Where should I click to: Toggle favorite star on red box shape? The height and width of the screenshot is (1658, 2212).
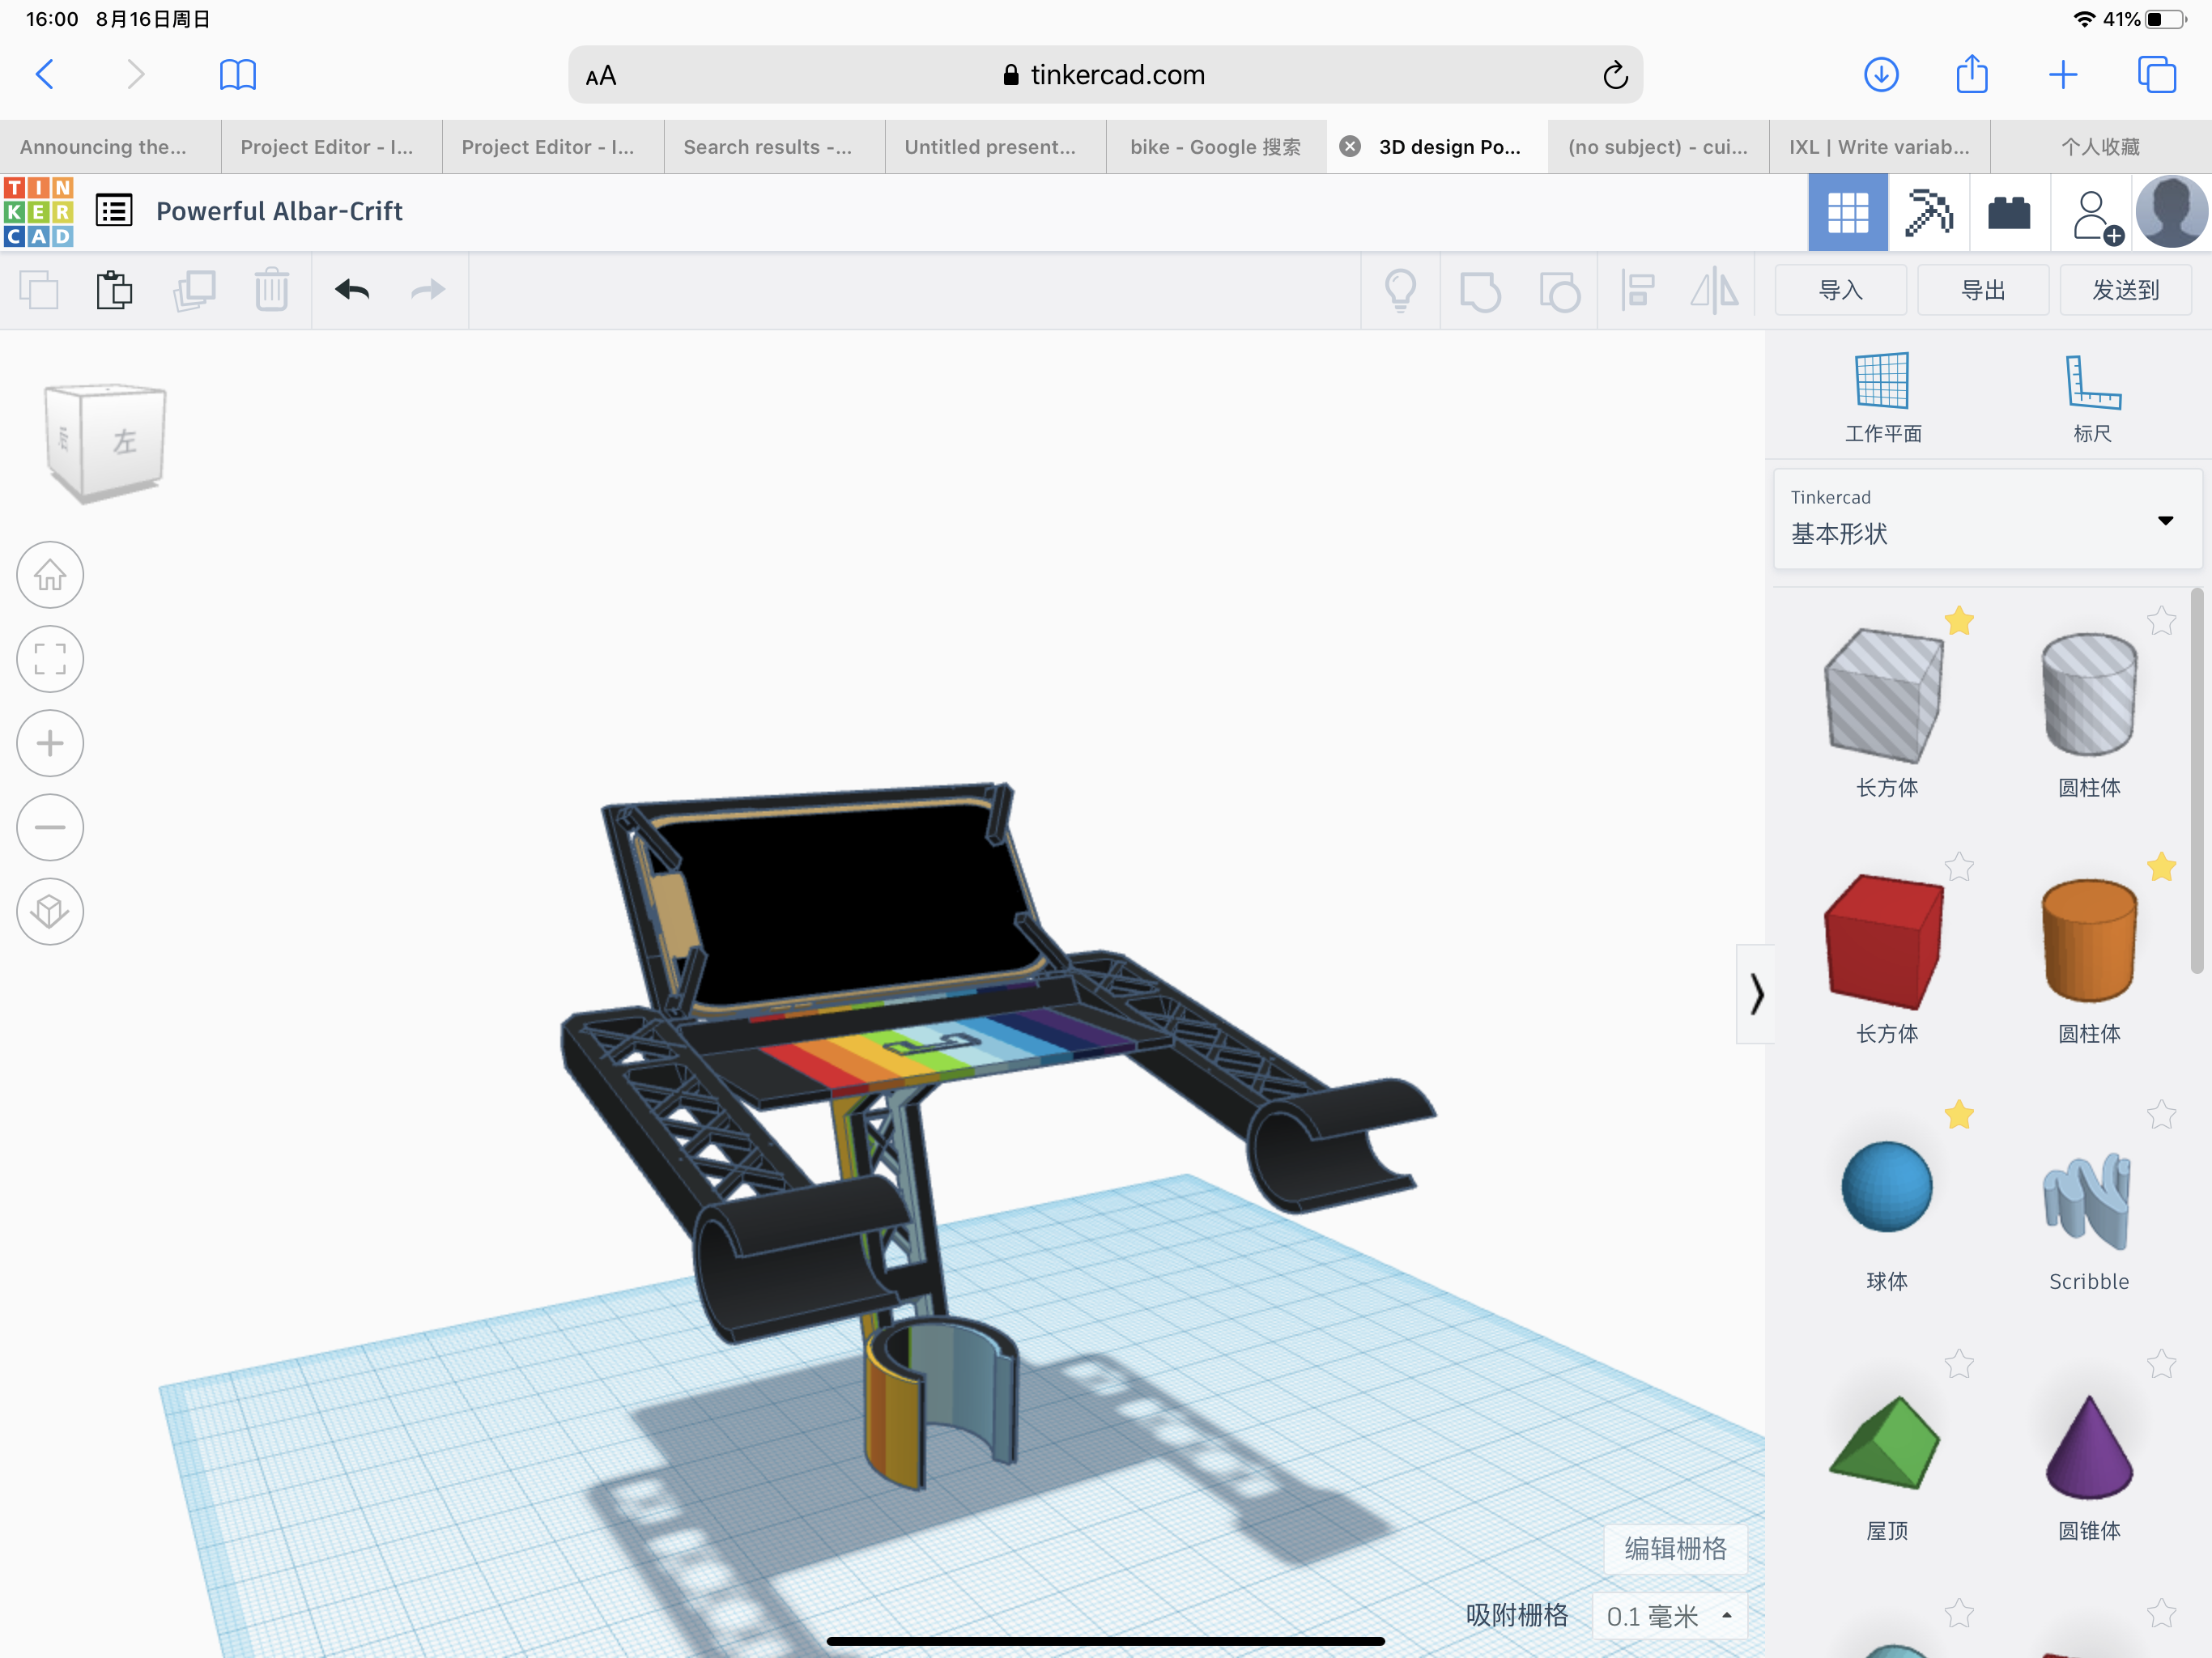pos(1959,867)
